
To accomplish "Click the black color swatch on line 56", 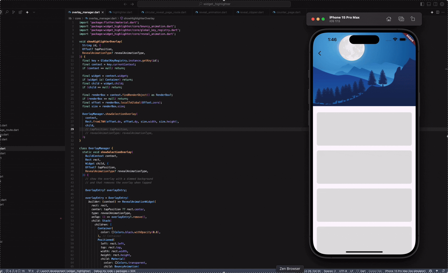I will [113, 232].
